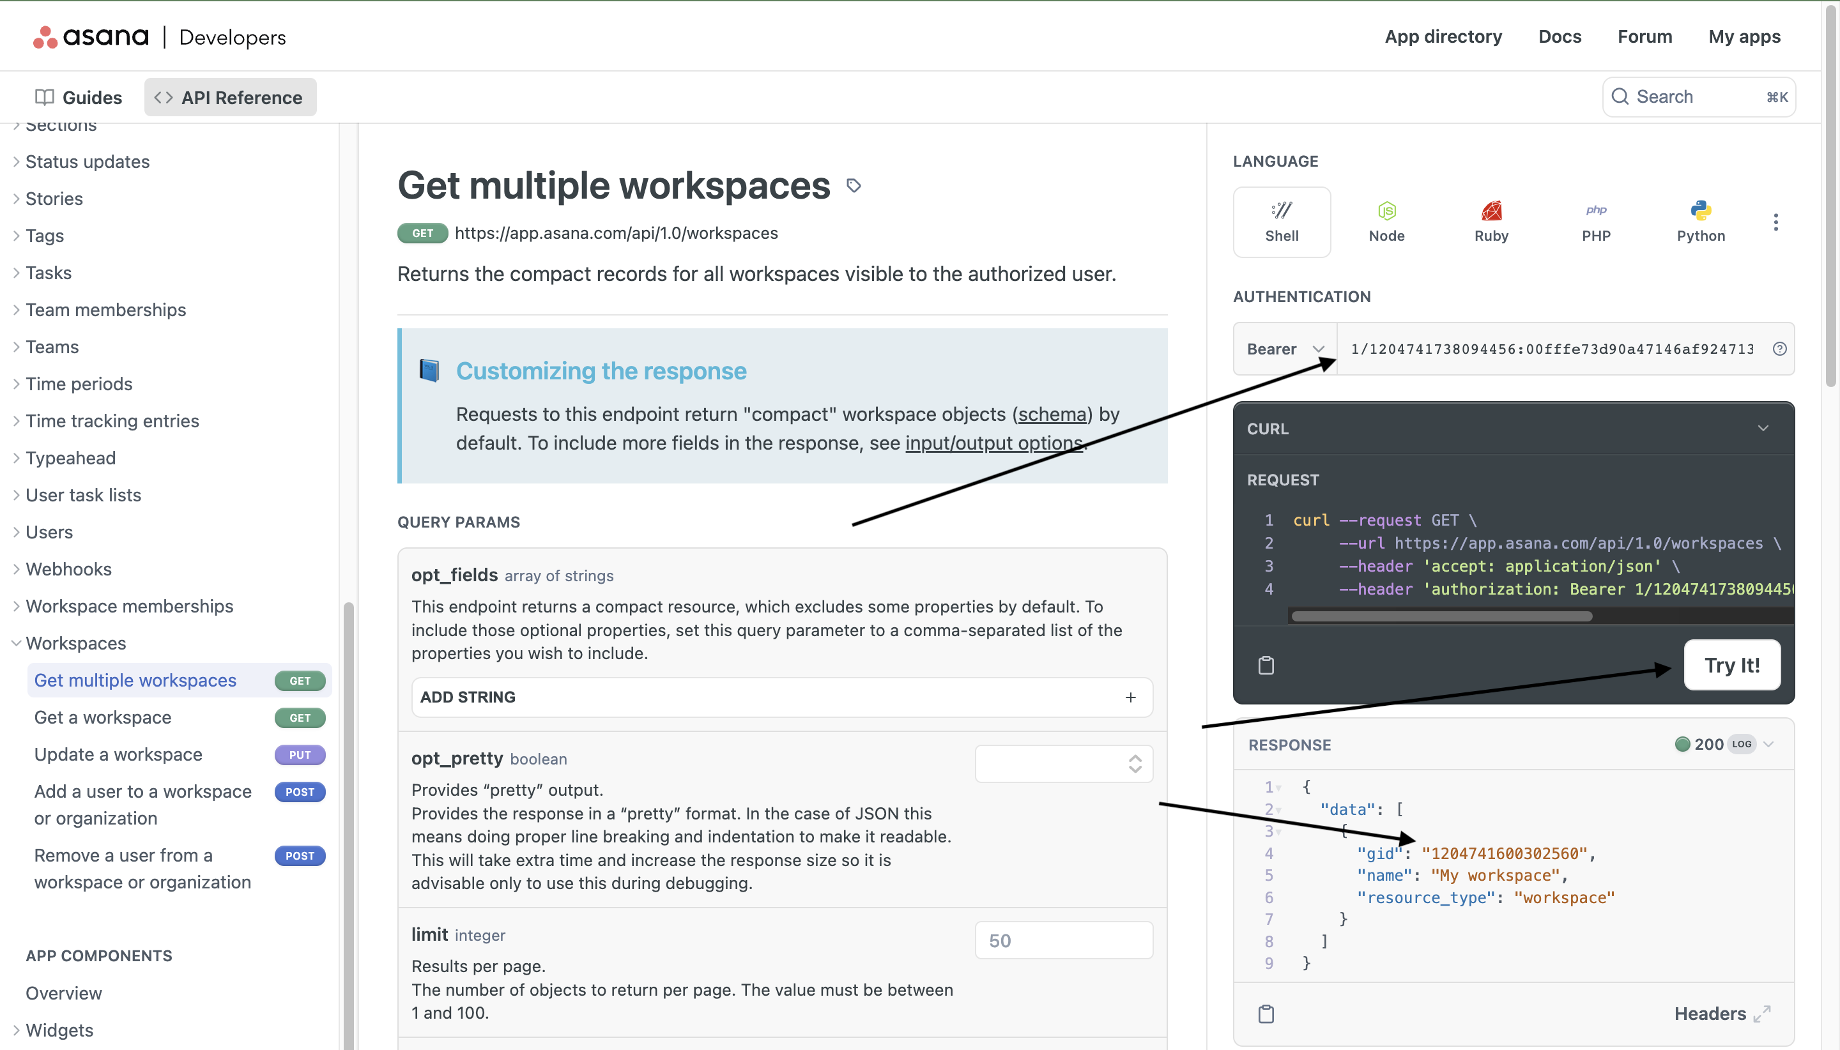This screenshot has width=1840, height=1050.
Task: Open the more languages three-dot menu
Action: click(1775, 222)
